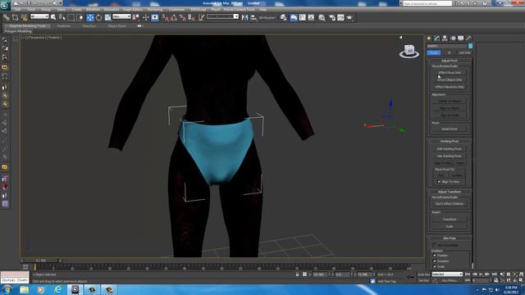
Task: Click Center to Object button
Action: [x=450, y=101]
